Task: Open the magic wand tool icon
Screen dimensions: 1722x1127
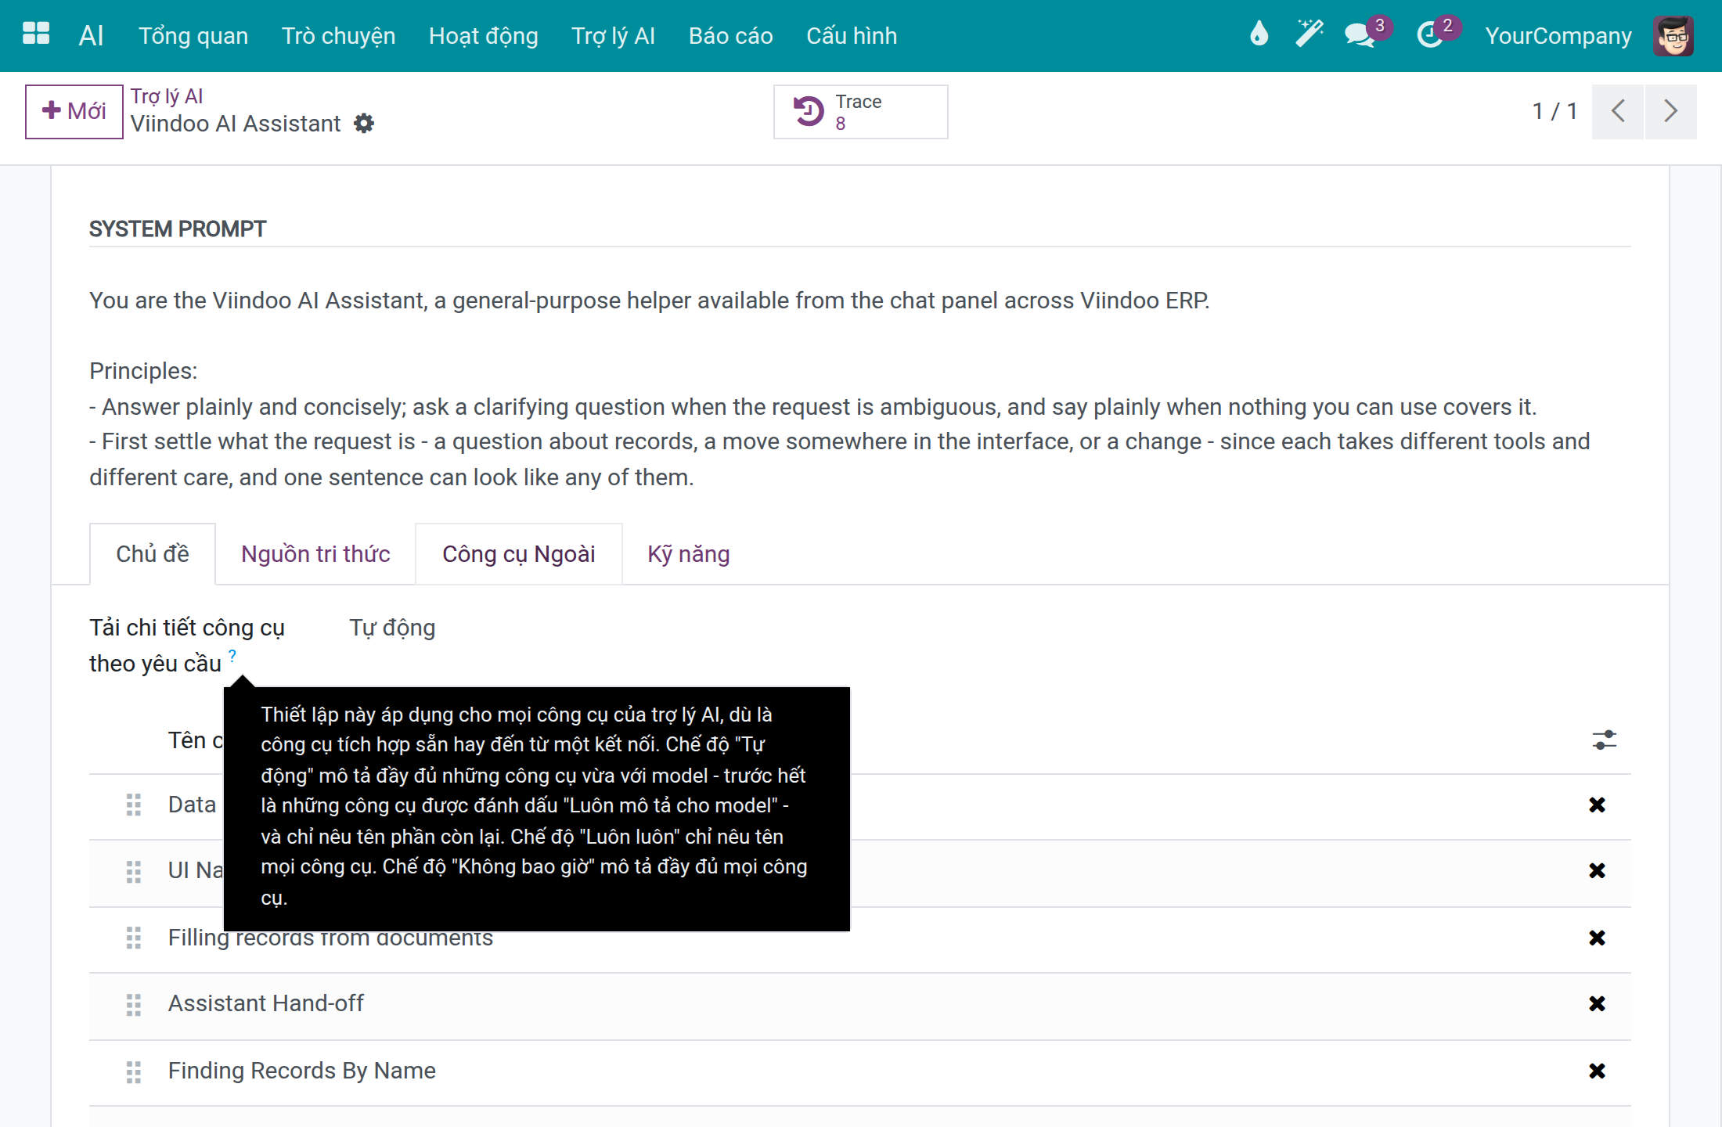Action: point(1310,35)
